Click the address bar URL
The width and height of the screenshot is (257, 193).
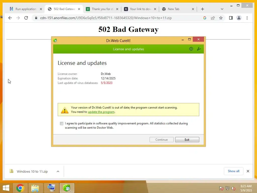(106, 18)
